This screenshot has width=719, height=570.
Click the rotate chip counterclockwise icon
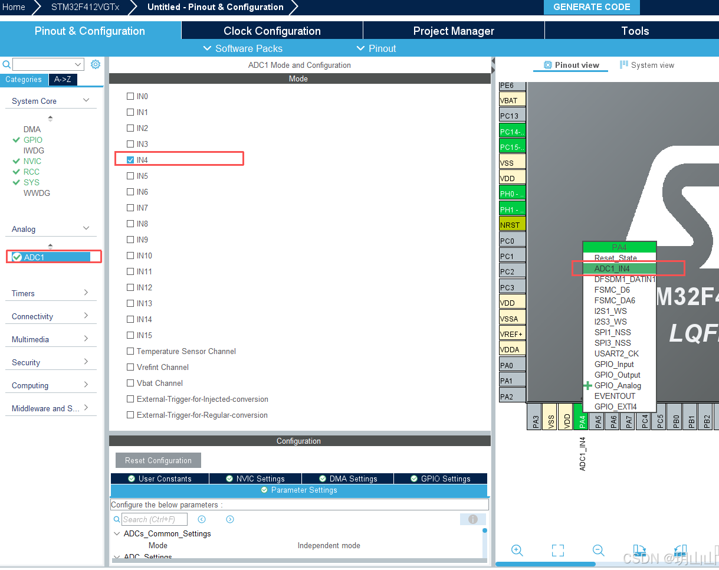679,550
